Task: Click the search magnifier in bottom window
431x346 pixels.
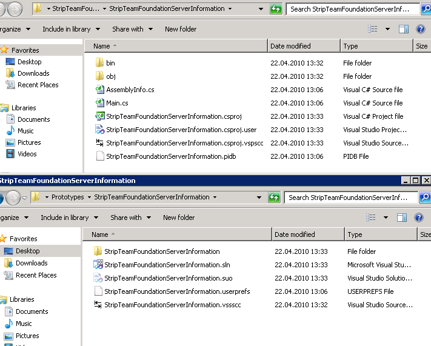Action: click(425, 198)
